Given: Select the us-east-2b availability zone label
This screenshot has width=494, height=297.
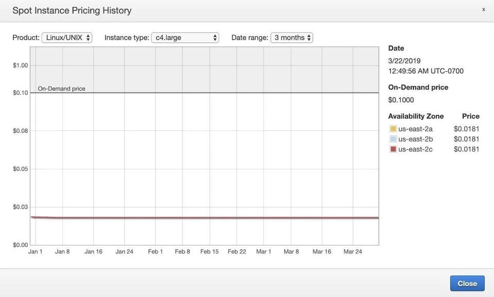Looking at the screenshot, I should [x=415, y=139].
